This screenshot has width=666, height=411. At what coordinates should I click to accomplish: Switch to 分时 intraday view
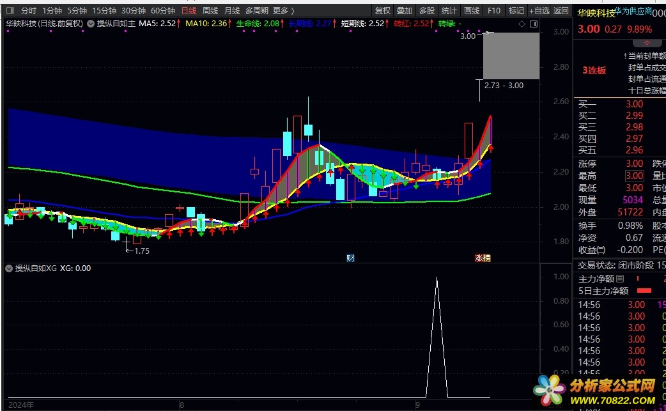pos(29,11)
